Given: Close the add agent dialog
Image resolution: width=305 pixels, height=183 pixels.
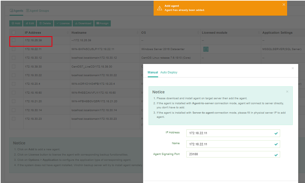Looking at the screenshot, I should pyautogui.click(x=292, y=68).
